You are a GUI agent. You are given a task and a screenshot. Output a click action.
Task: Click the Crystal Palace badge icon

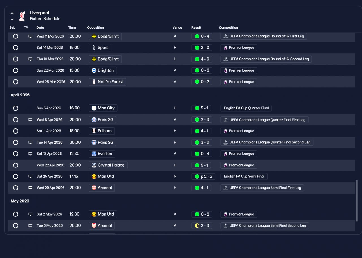[94, 165]
